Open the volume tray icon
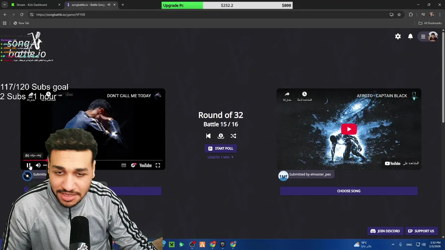 click(x=423, y=244)
